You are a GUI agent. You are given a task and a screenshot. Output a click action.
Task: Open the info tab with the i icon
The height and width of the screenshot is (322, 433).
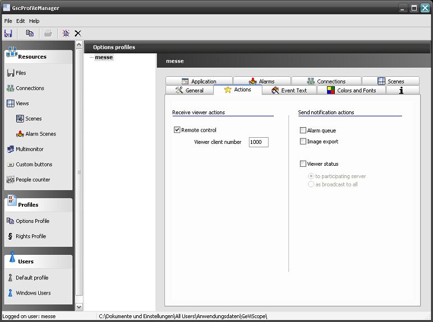[x=401, y=90]
